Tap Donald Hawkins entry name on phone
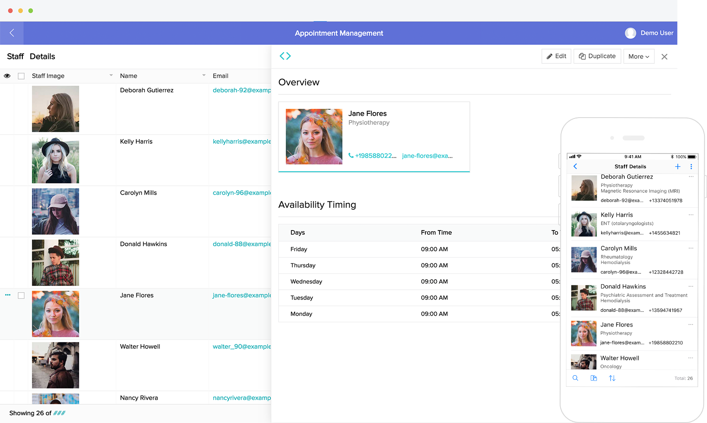The image size is (707, 423). 623,286
